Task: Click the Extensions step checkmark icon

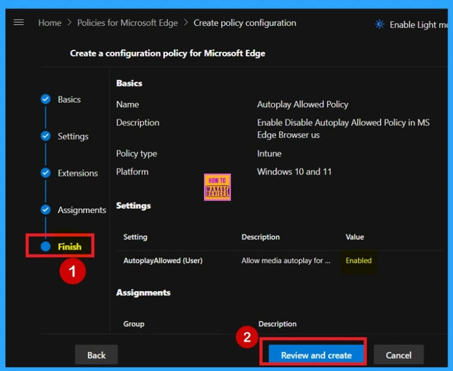Action: pos(46,173)
